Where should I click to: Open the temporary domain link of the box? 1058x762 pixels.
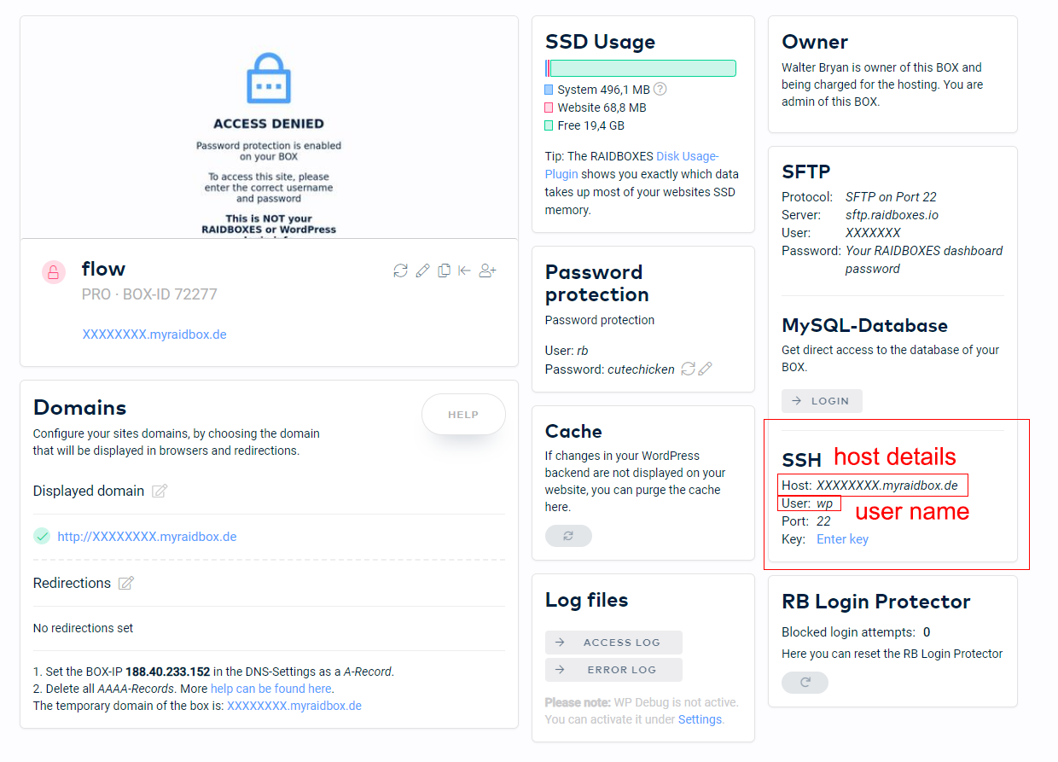click(x=294, y=706)
